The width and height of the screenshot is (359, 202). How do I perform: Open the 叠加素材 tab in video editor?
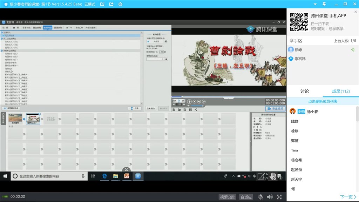[37, 27]
